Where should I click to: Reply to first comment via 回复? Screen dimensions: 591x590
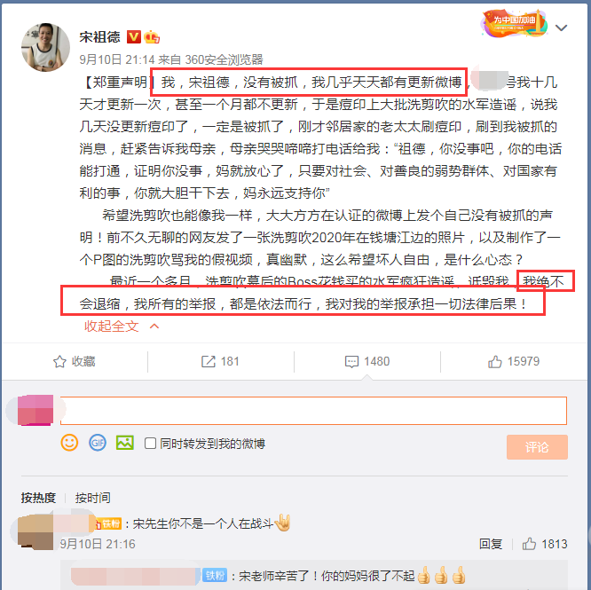(x=491, y=544)
